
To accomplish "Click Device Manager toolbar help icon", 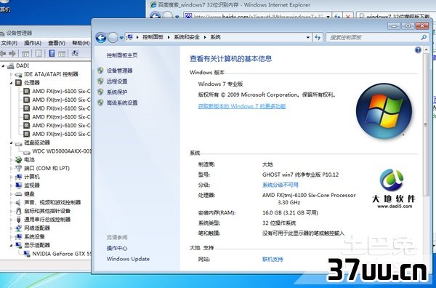I will click(52, 53).
